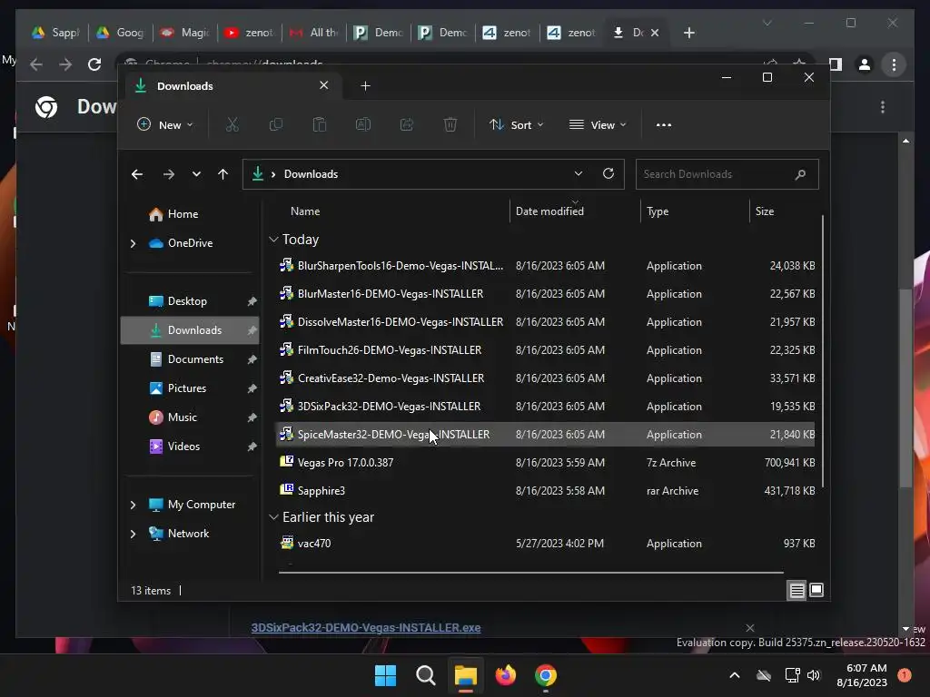Sort by the Name column header
The width and height of the screenshot is (930, 697).
click(x=391, y=211)
